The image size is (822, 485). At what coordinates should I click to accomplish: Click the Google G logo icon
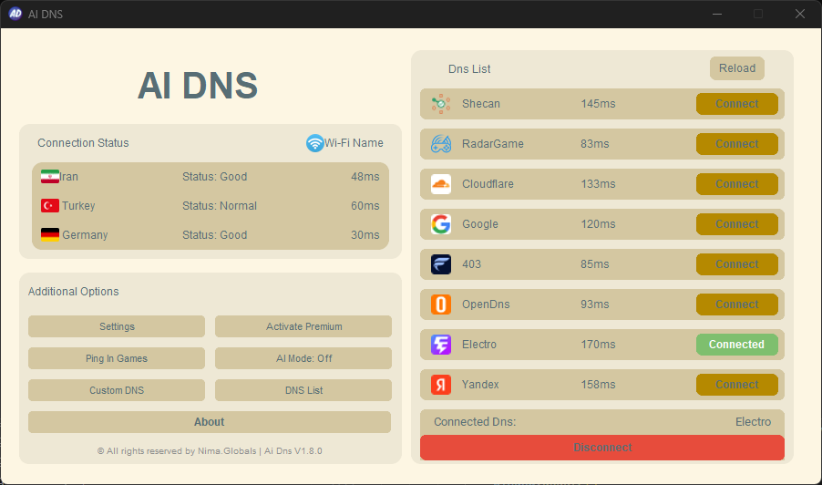[441, 224]
